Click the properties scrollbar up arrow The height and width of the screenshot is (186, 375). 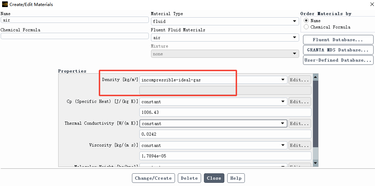(315, 77)
